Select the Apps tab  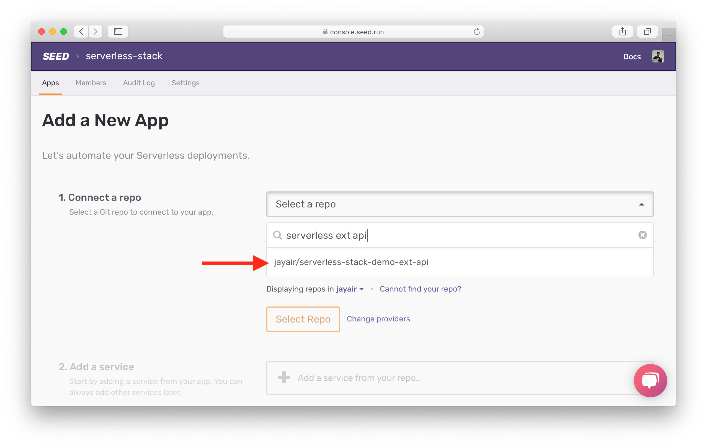click(50, 82)
